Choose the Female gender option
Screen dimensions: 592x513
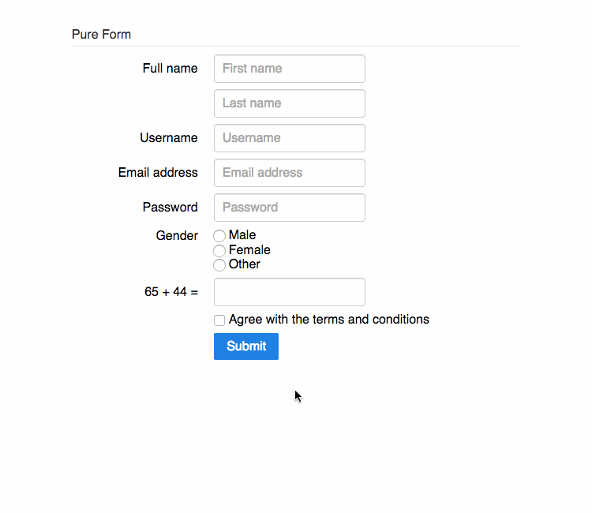(219, 250)
